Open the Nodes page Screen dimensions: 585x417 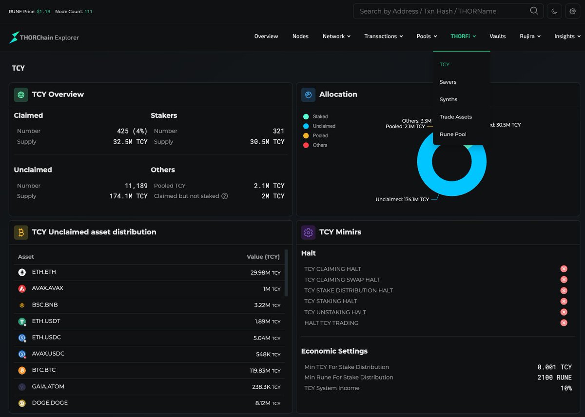(x=300, y=37)
